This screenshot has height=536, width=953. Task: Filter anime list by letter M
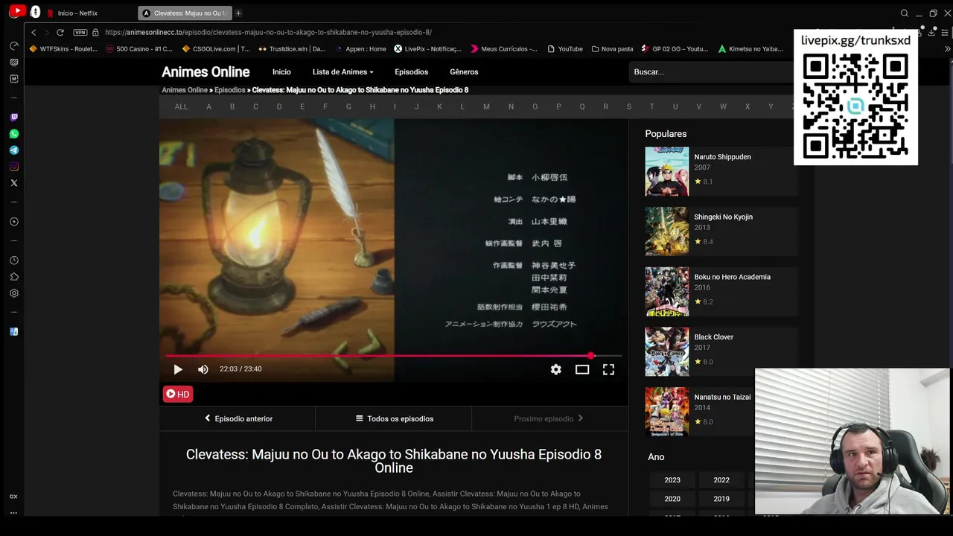(x=486, y=106)
